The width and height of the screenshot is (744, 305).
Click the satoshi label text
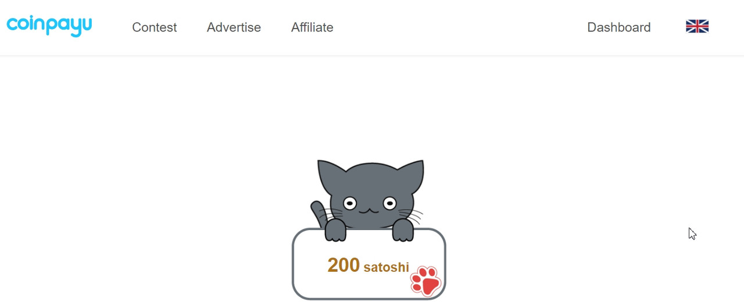coord(387,267)
